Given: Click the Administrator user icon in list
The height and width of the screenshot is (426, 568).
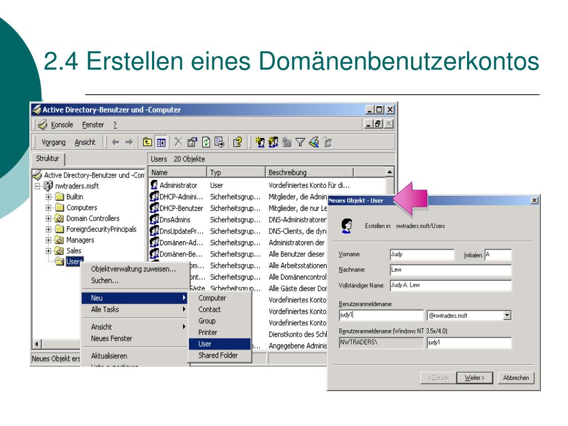Looking at the screenshot, I should click(x=154, y=185).
